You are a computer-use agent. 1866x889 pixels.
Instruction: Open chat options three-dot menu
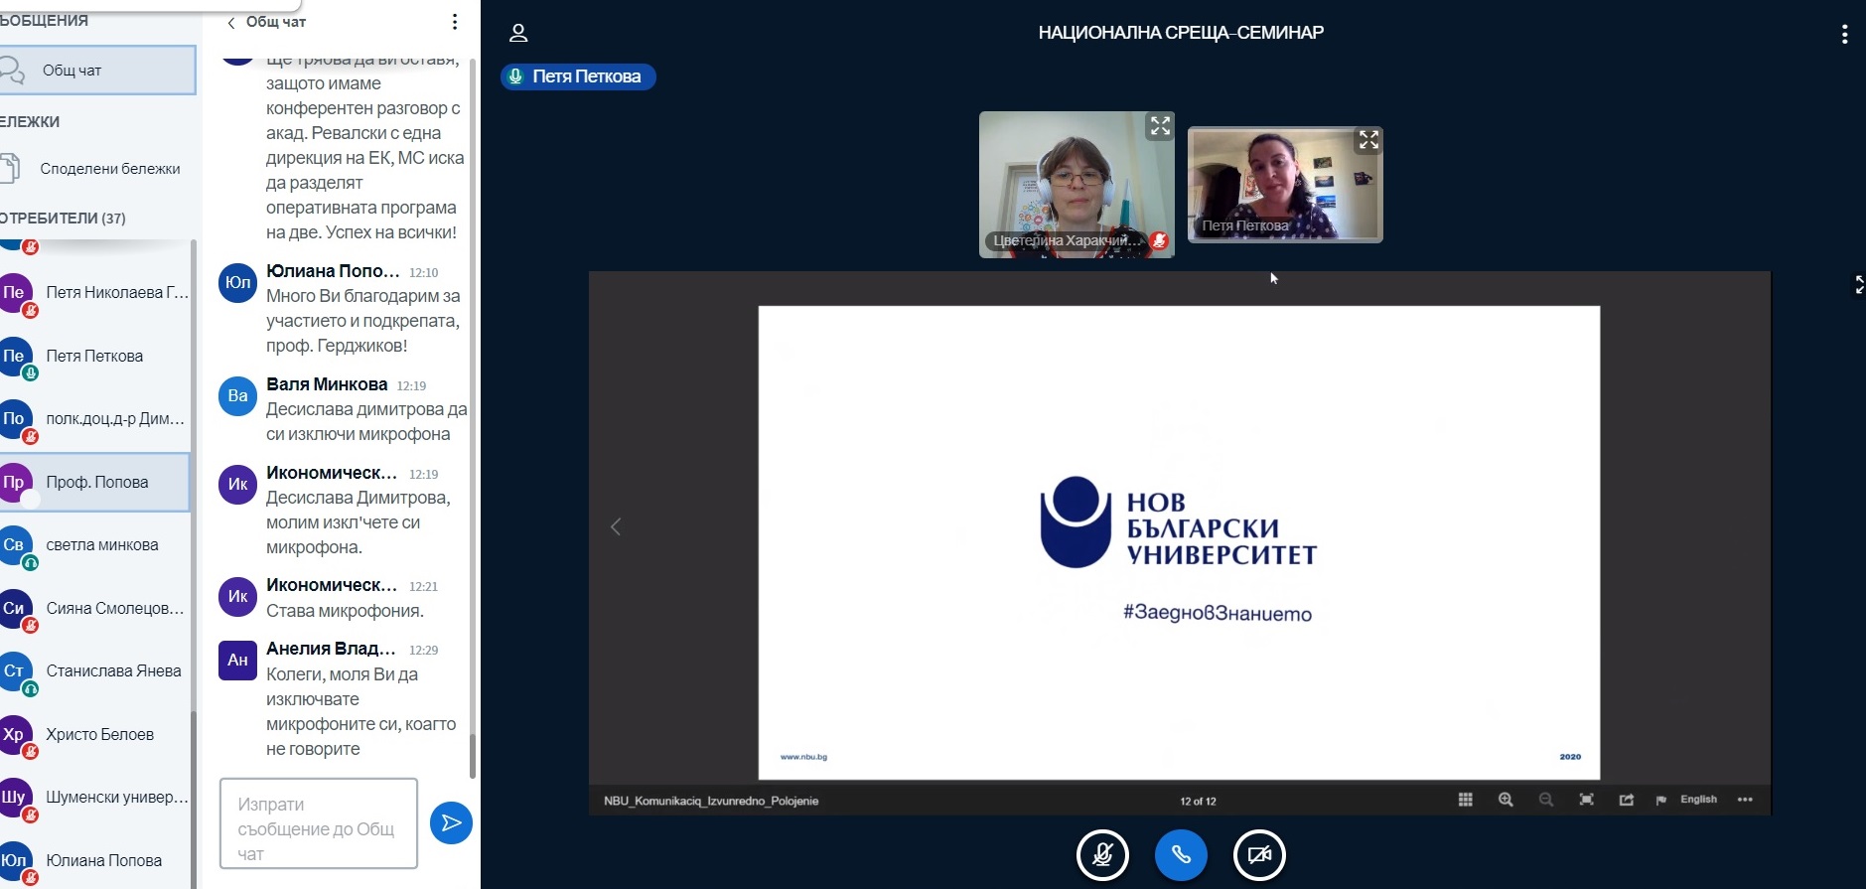click(455, 22)
